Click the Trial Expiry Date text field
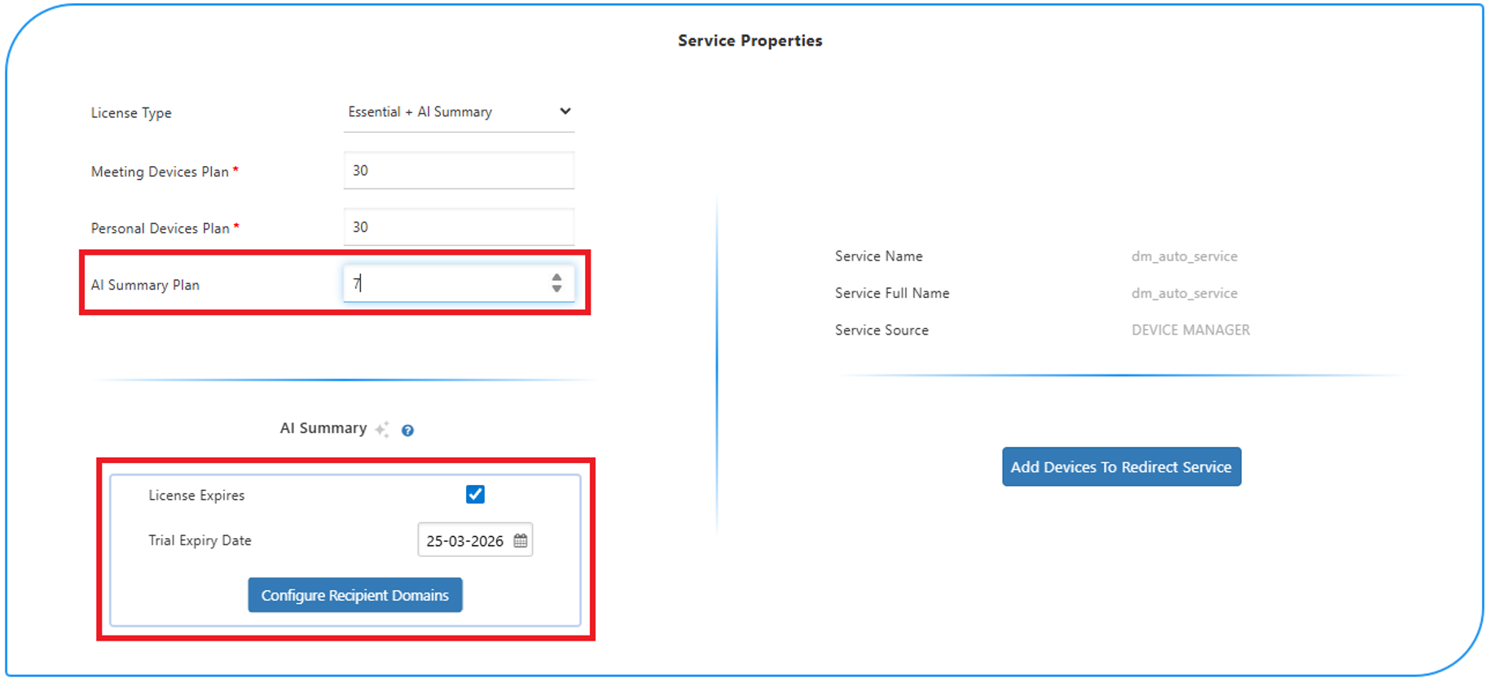This screenshot has width=1486, height=678. [x=464, y=541]
